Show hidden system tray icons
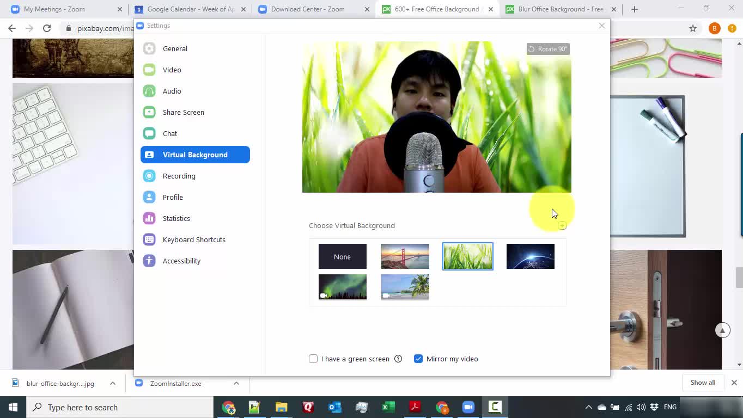Viewport: 743px width, 418px height. coord(588,407)
